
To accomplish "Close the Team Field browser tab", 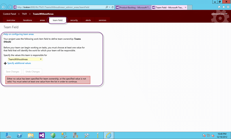I will pyautogui.click(x=185, y=8).
